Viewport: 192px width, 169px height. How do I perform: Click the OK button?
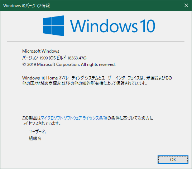pos(173,160)
